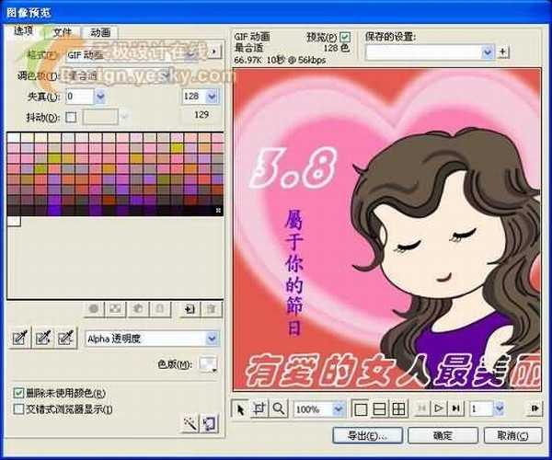This screenshot has height=460, width=552.
Task: Open the export wizard wand icon
Action: click(x=190, y=423)
